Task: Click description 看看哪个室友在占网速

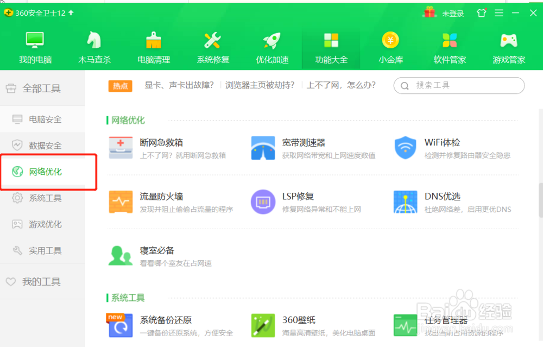Action: 175,263
